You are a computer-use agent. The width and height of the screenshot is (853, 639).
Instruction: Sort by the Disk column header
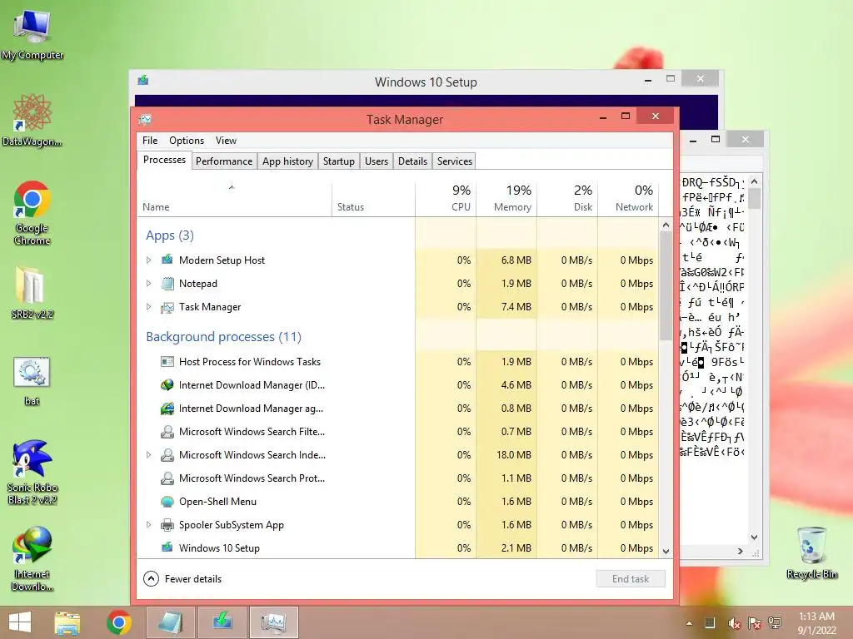click(567, 200)
